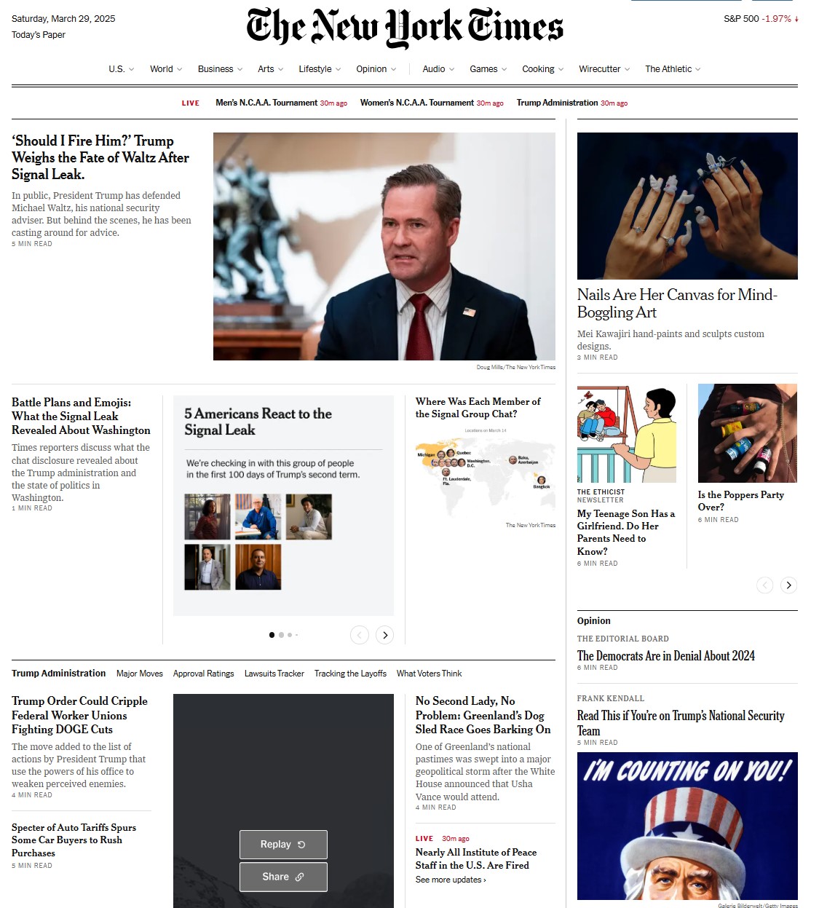Screen dimensions: 819x908
Task: Click the next arrow in the Signal Leak carousel
Action: 385,635
